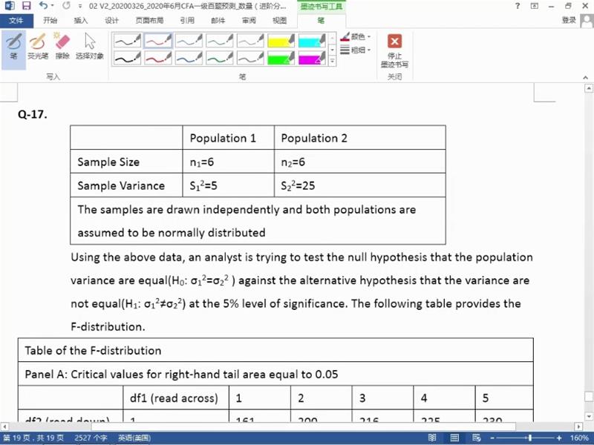Click the vertical scrollbar down arrow

pyautogui.click(x=589, y=416)
